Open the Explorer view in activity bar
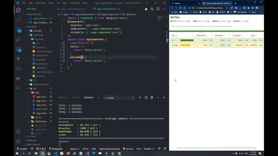The image size is (278, 156). 18,10
